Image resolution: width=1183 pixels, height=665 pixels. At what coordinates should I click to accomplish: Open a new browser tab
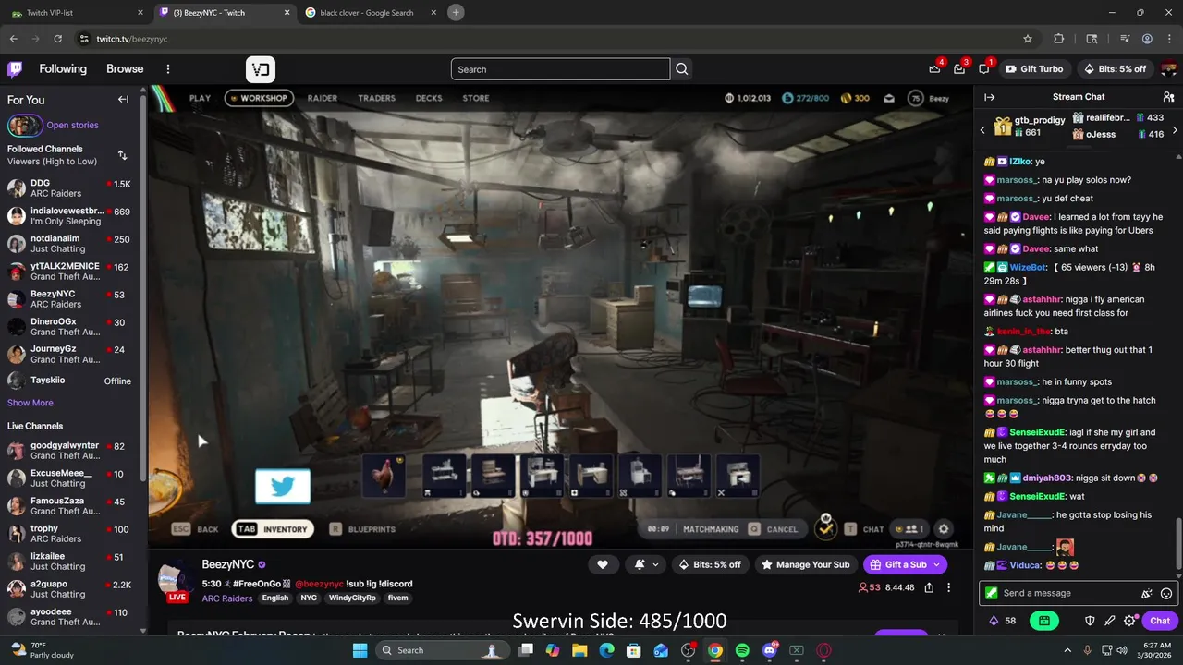(x=456, y=12)
